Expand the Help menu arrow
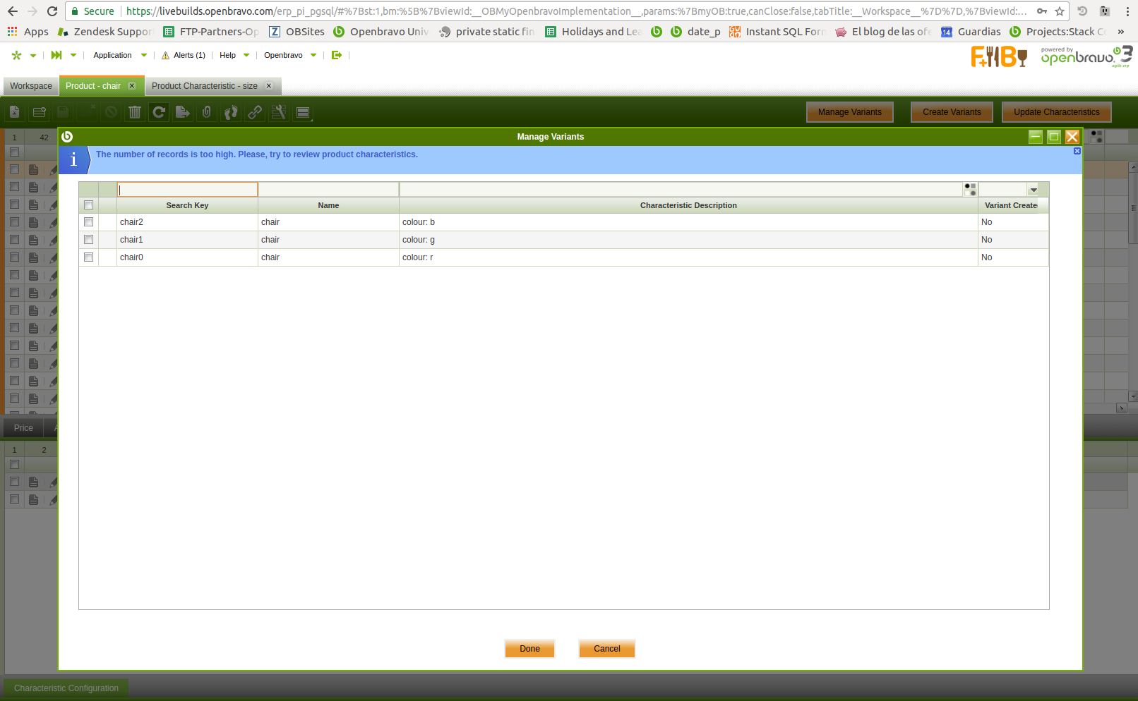The width and height of the screenshot is (1138, 701). (x=246, y=55)
